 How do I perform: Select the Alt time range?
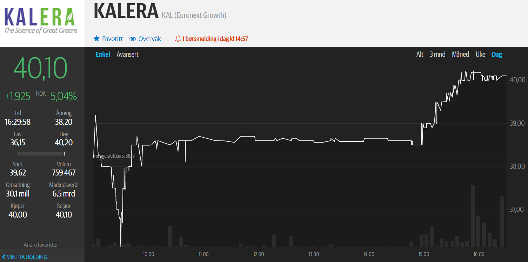point(420,54)
